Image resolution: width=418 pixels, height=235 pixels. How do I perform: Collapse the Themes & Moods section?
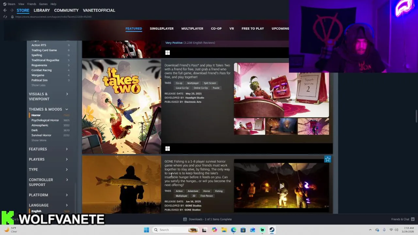pos(49,109)
